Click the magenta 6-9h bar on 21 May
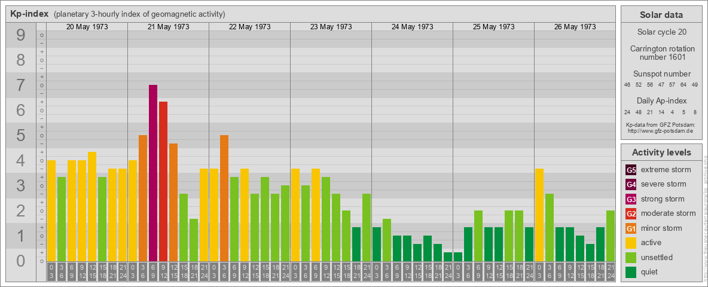The width and height of the screenshot is (708, 287). (x=153, y=173)
